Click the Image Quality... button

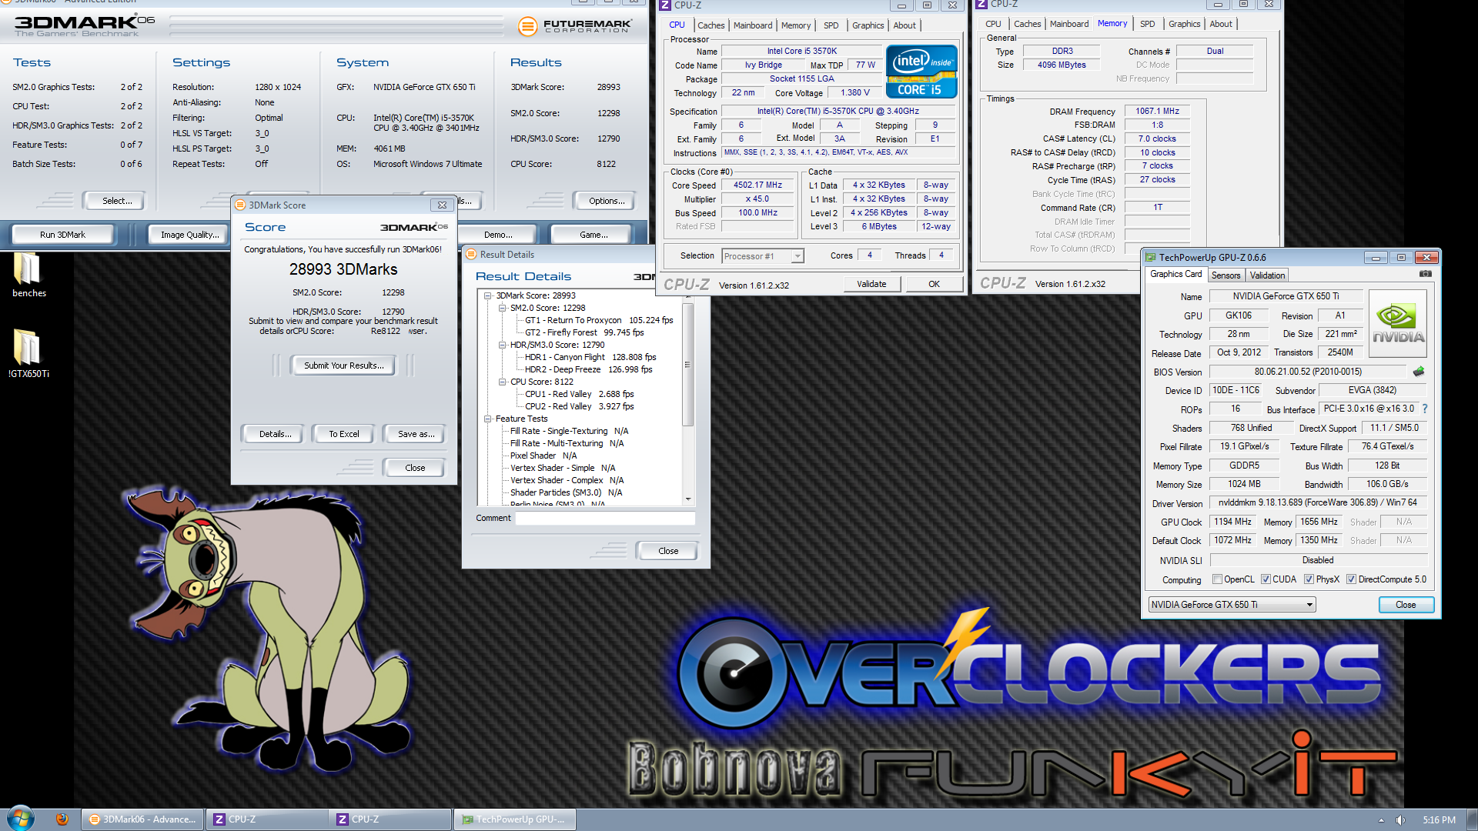(189, 235)
